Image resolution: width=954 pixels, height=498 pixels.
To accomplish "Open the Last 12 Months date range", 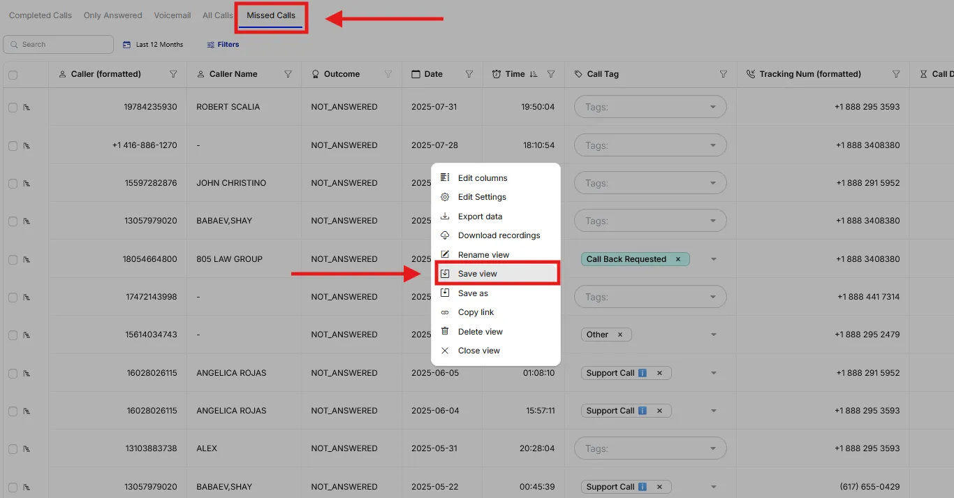I will (153, 45).
